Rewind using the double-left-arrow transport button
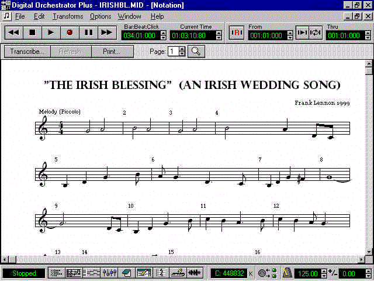 tap(14, 33)
